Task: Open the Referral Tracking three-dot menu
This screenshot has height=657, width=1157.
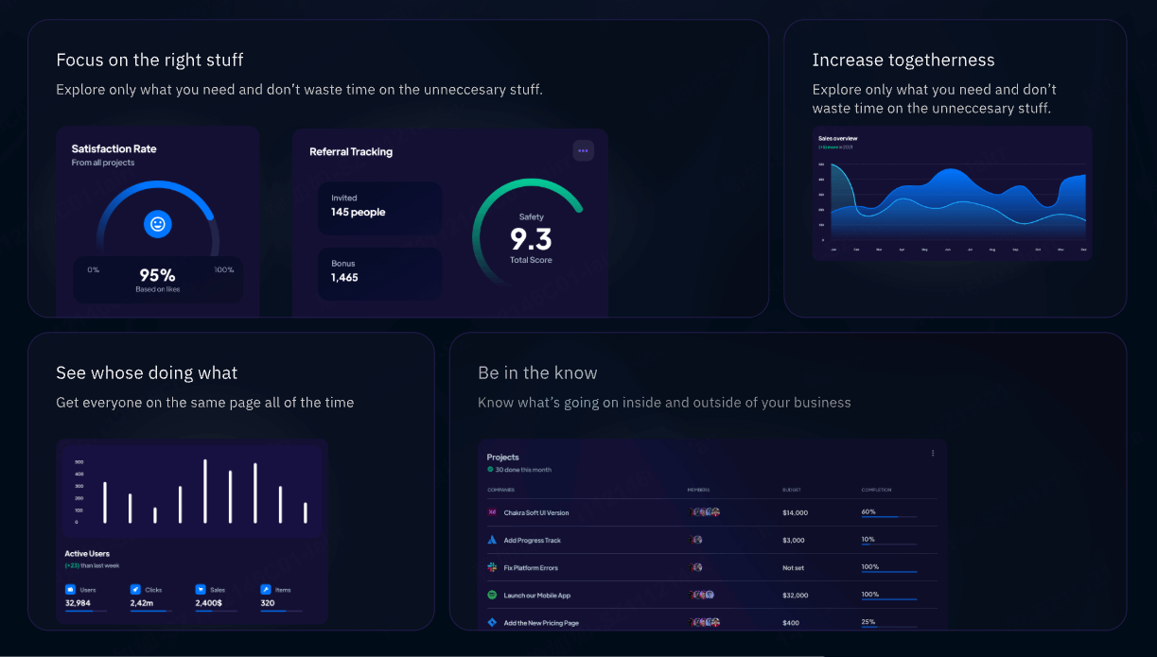Action: 583,150
